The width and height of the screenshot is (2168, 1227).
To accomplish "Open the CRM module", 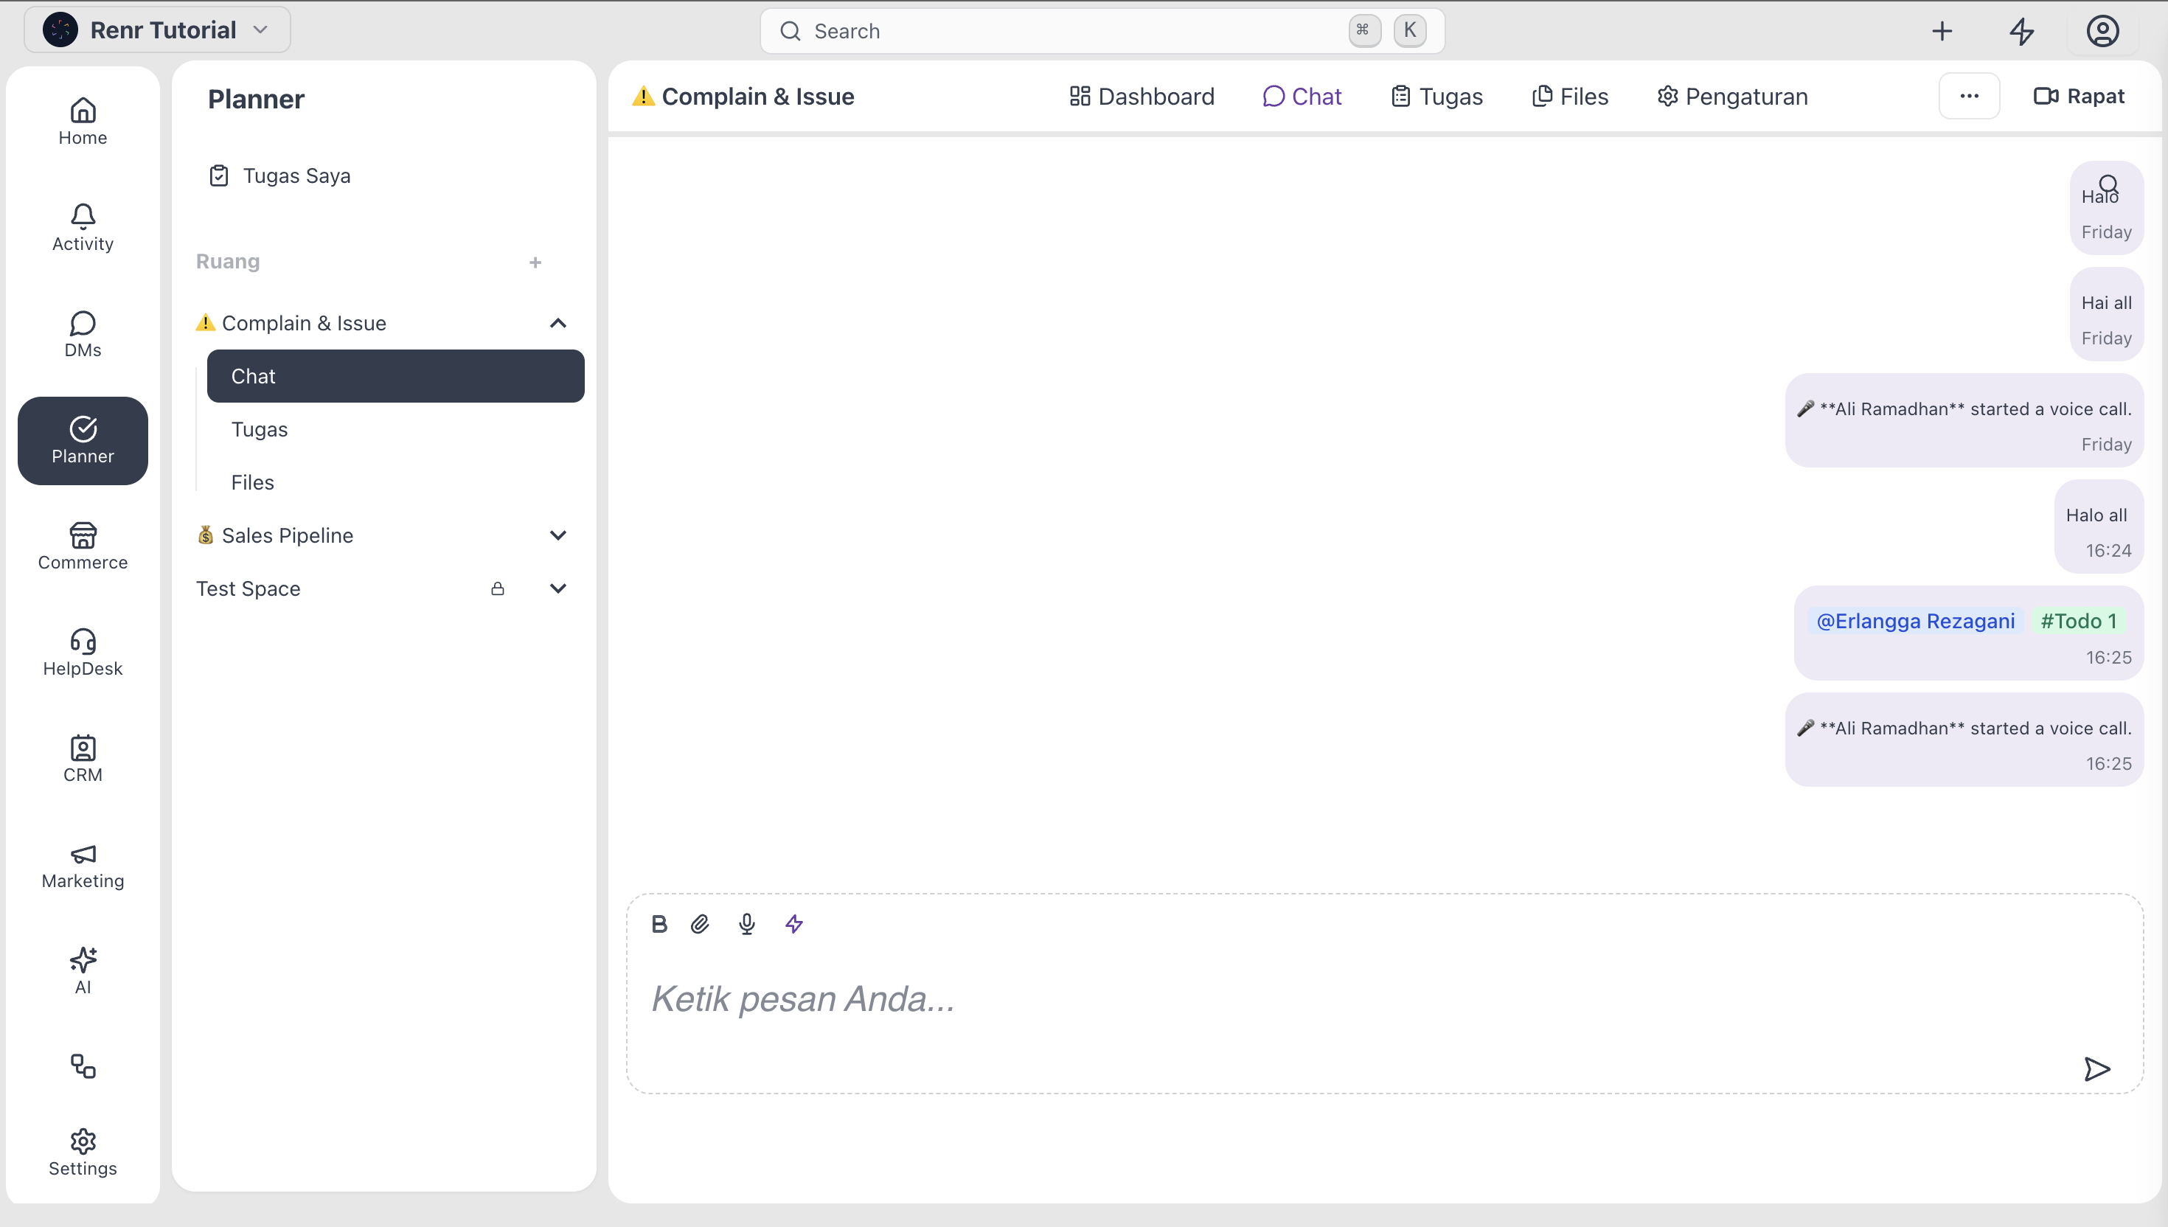I will (83, 760).
